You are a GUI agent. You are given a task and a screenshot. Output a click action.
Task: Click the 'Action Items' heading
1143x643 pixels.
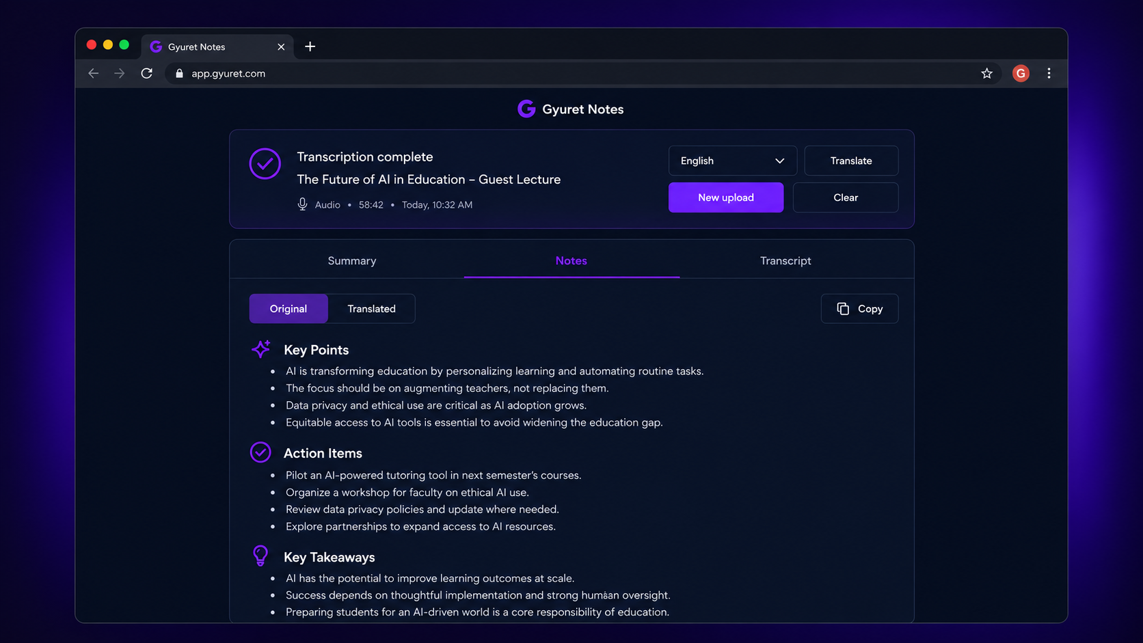pyautogui.click(x=323, y=453)
